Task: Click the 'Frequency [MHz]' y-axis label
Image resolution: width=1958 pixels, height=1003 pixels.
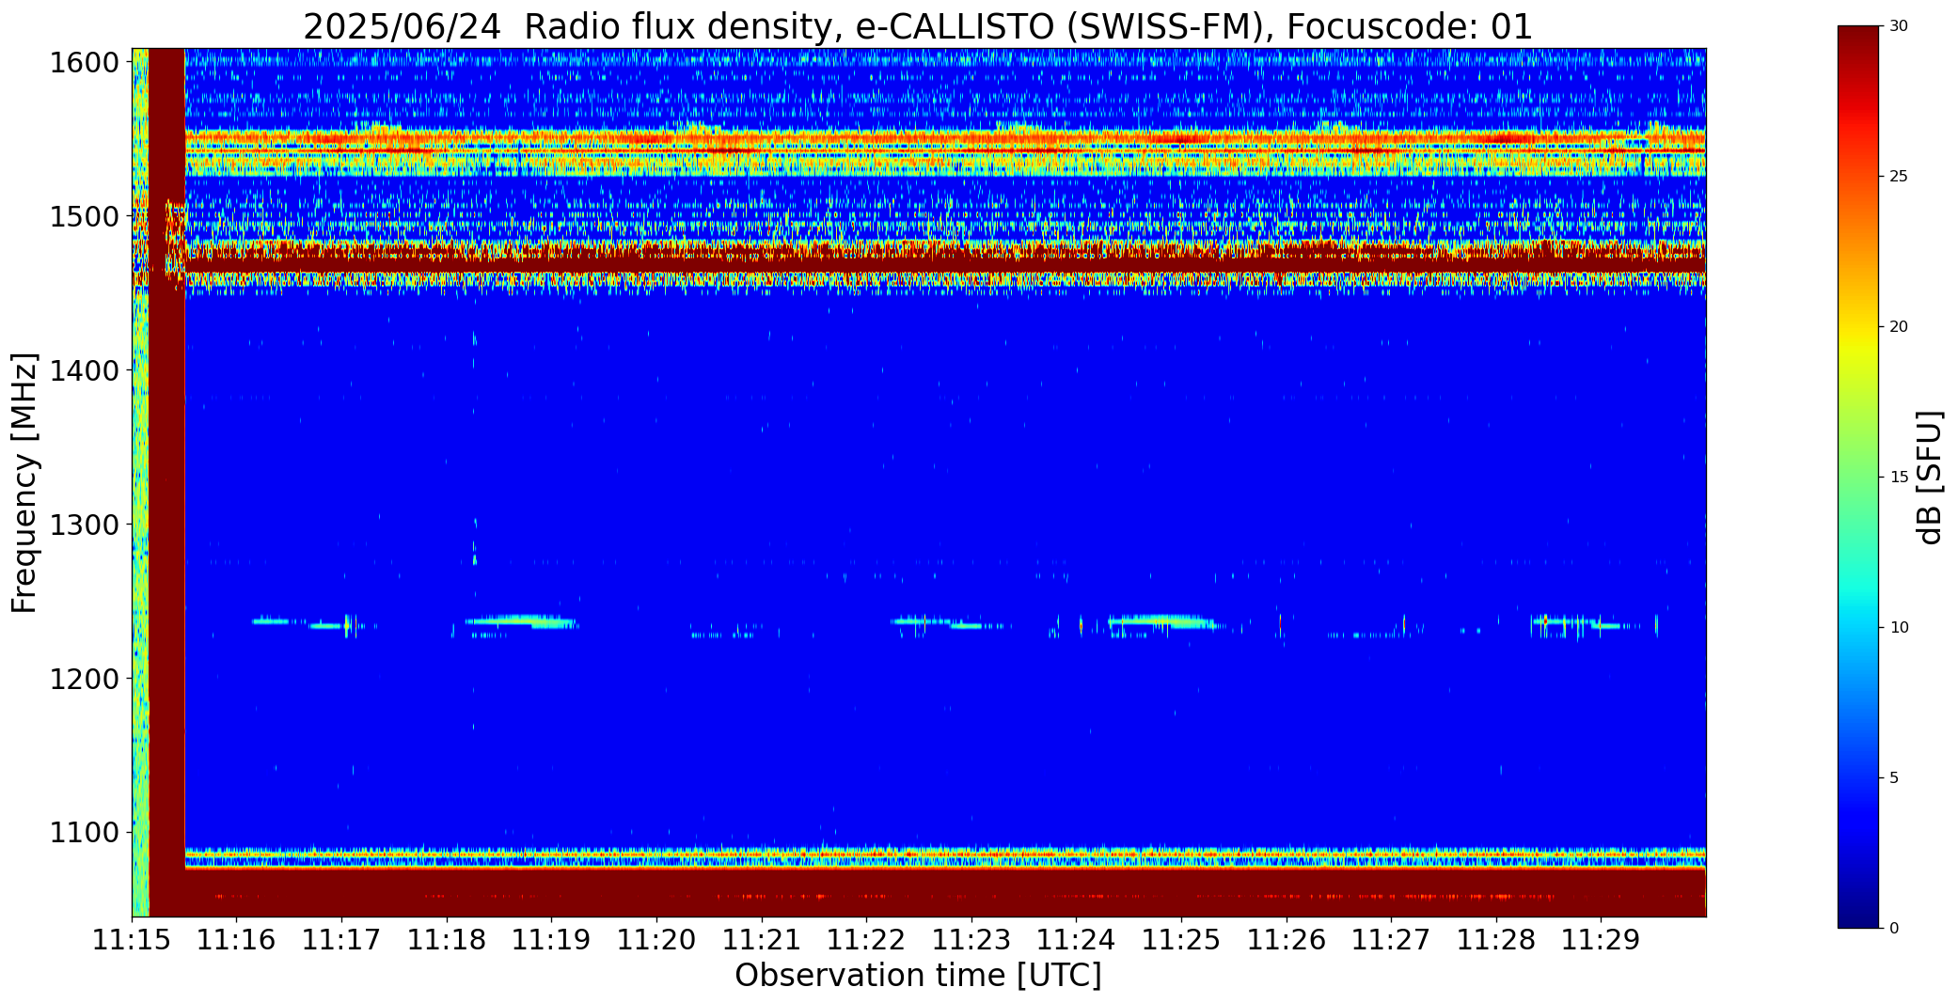Action: tap(24, 482)
